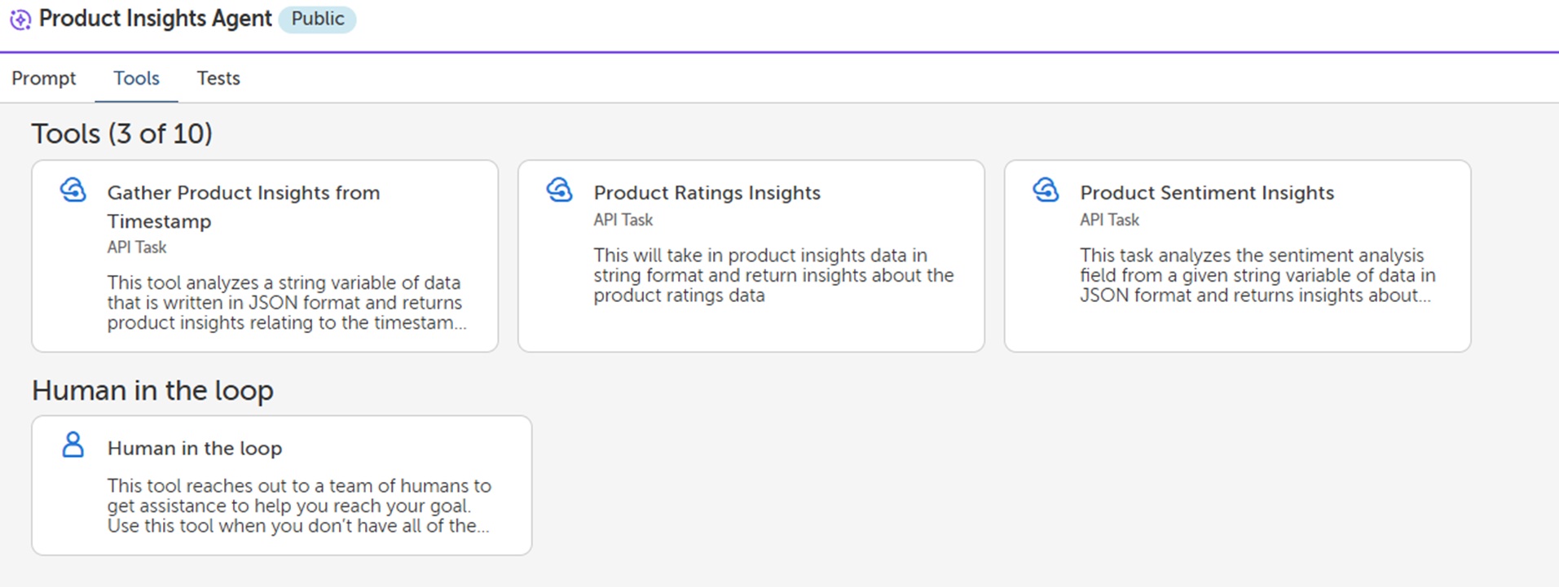The height and width of the screenshot is (587, 1559).
Task: Switch to the Prompt tab
Action: [44, 78]
